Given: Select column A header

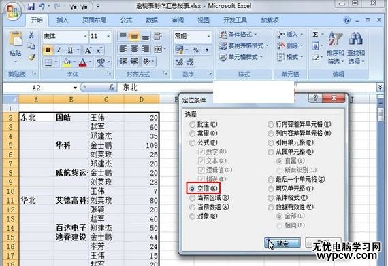Looking at the screenshot, I should click(36, 100).
